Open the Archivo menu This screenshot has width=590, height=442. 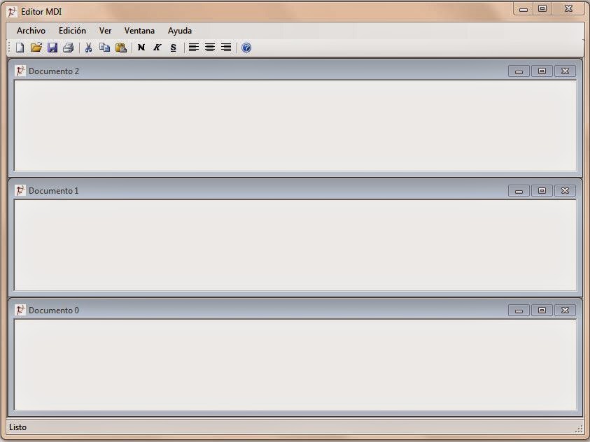coord(31,31)
